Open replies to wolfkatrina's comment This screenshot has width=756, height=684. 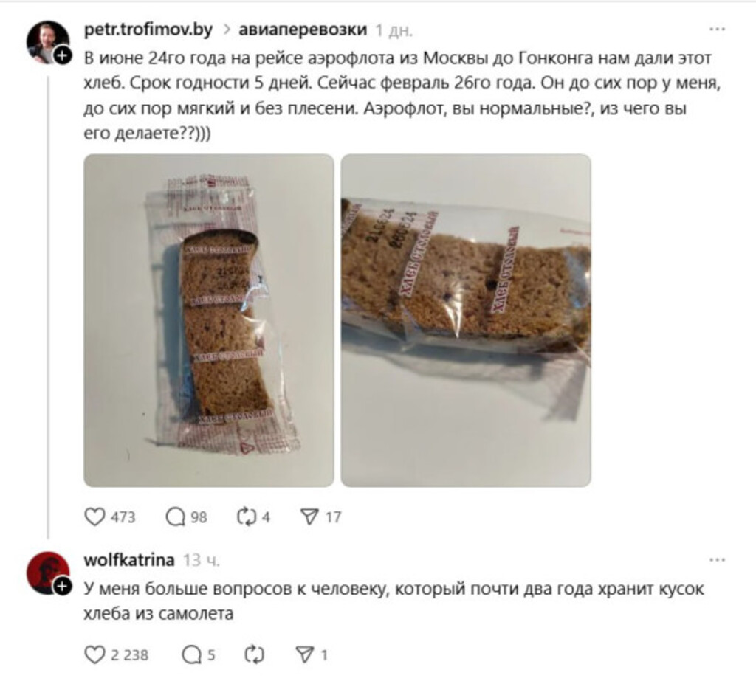tap(192, 654)
